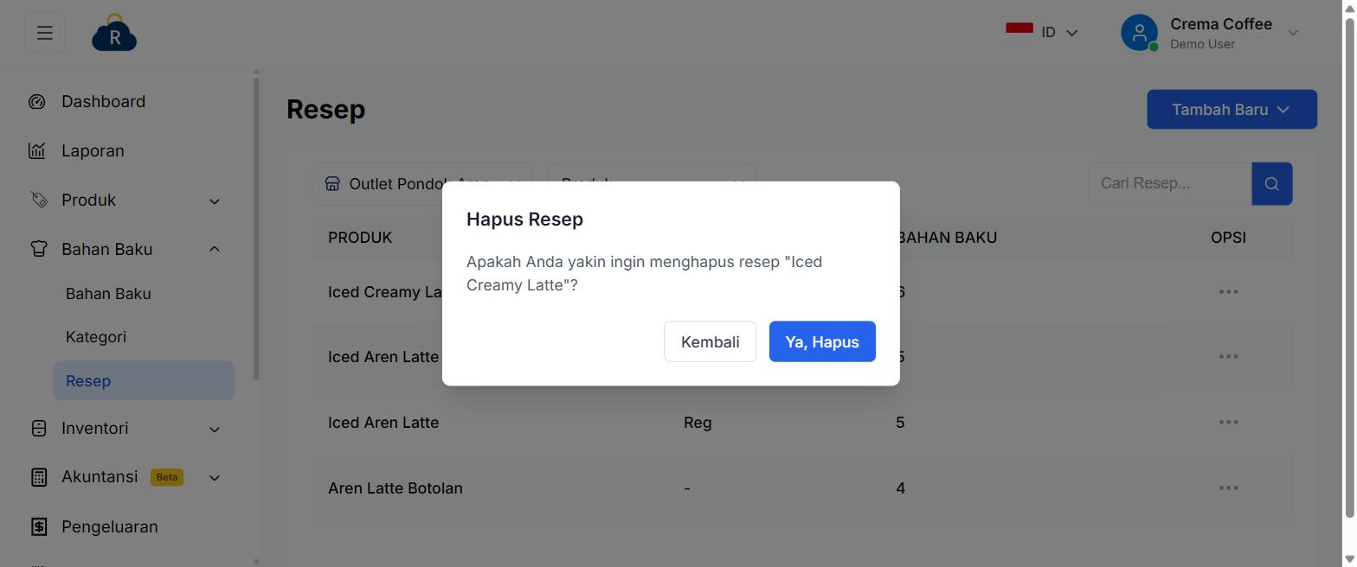Open the ID language dropdown

click(x=1042, y=32)
